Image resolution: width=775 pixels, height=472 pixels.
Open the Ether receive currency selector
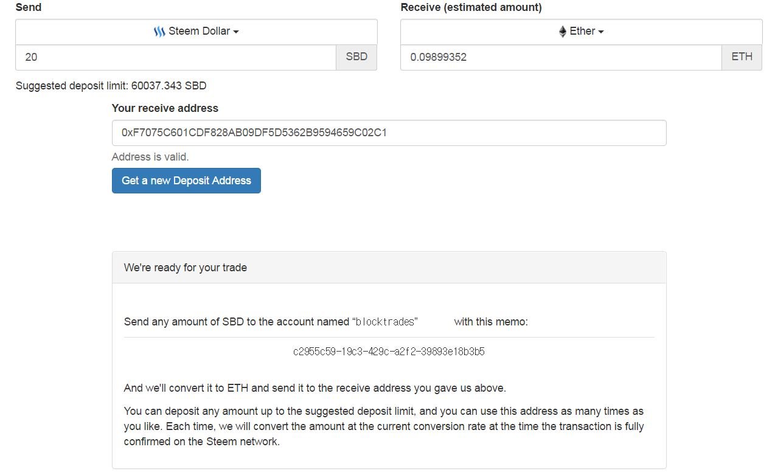[x=581, y=32]
